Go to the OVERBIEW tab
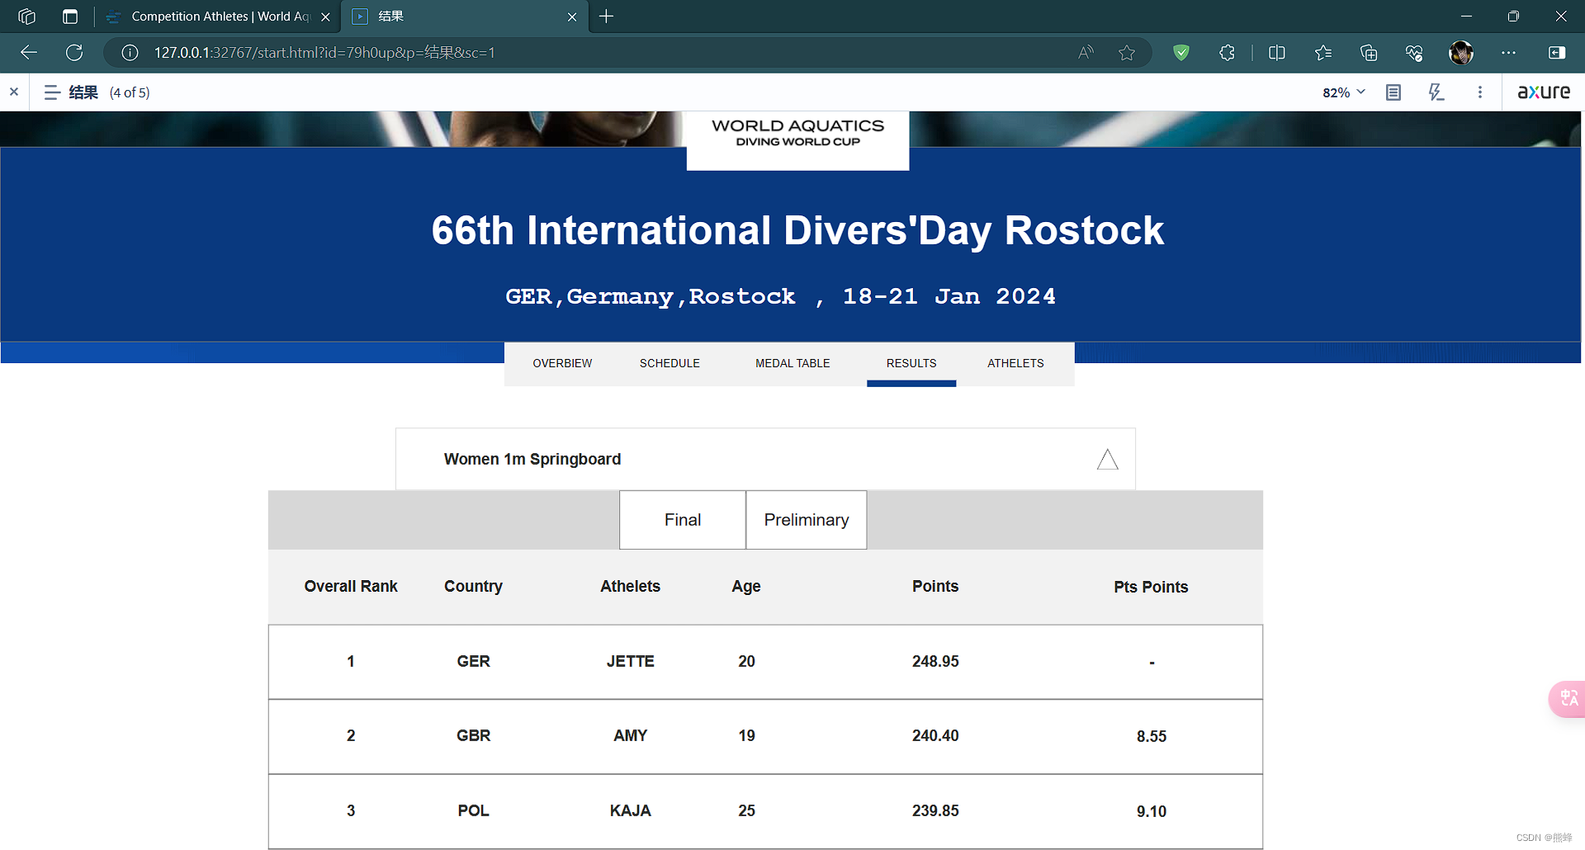Screen dimensions: 1585x850 pos(562,363)
